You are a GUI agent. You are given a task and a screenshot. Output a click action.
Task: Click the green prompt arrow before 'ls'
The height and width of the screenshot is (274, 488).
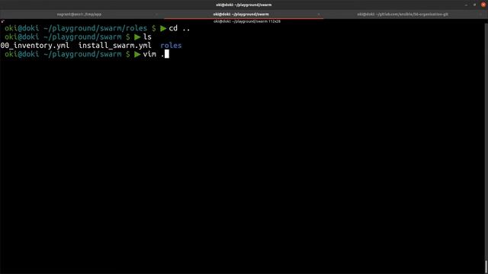(x=137, y=37)
